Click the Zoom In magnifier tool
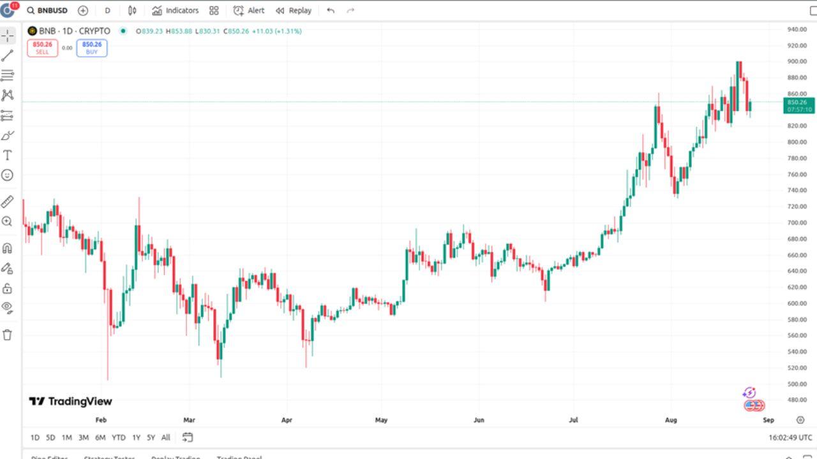This screenshot has height=459, width=817. (8, 222)
